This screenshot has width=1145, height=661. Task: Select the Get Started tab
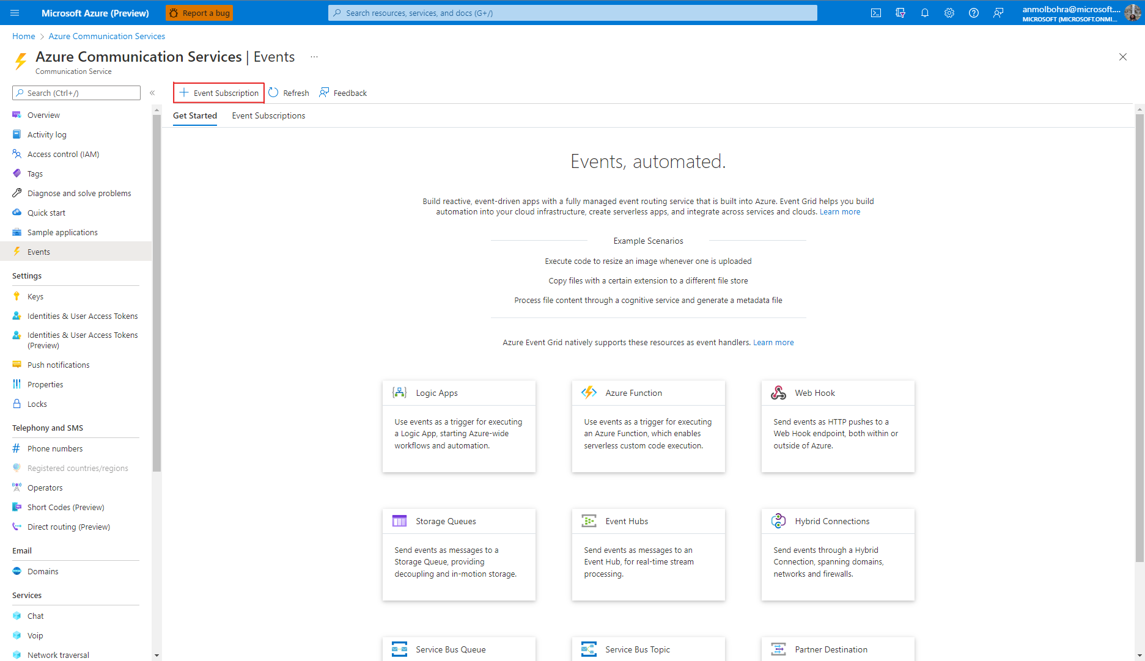coord(194,115)
